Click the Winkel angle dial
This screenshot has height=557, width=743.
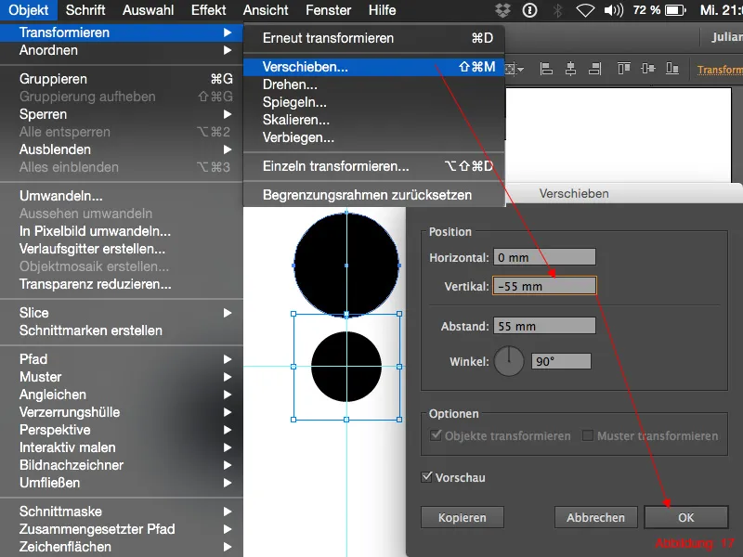tap(509, 361)
